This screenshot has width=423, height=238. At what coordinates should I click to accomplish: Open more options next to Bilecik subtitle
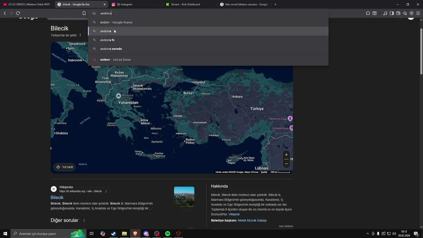80,35
